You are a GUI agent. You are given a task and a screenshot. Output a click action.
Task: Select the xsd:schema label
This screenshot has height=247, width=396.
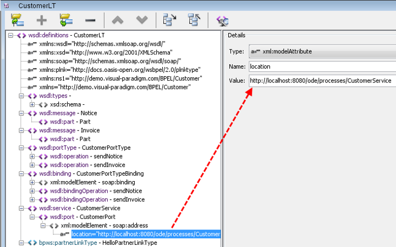coord(67,104)
